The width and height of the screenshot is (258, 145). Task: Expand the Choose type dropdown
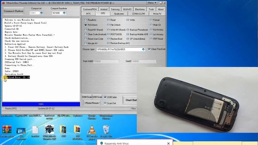[144, 49]
